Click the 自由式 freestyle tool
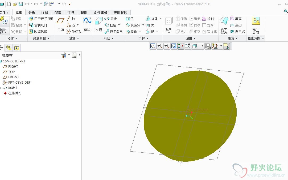 click(x=237, y=32)
